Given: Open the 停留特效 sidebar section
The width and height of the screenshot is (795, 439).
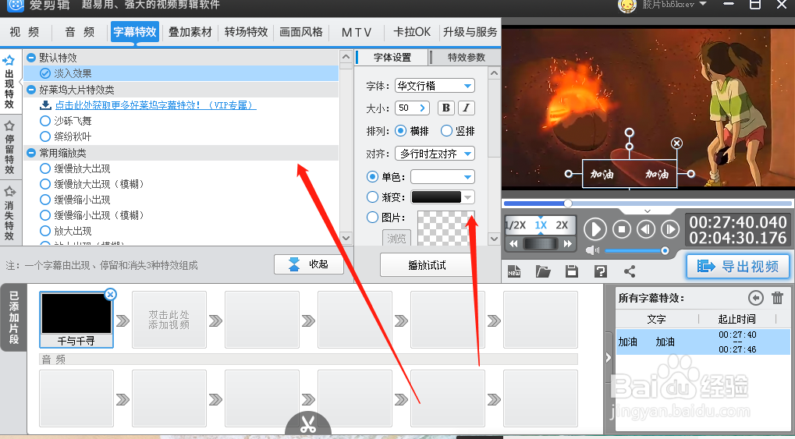Looking at the screenshot, I should coord(9,147).
